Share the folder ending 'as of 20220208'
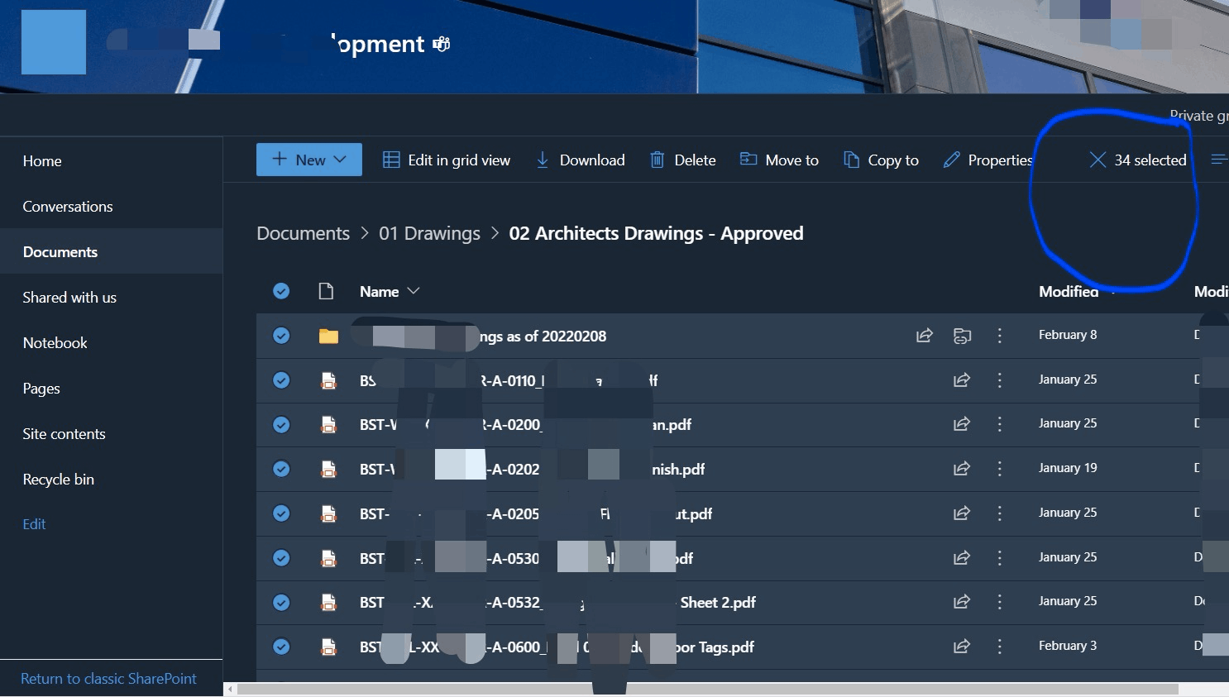 [925, 336]
